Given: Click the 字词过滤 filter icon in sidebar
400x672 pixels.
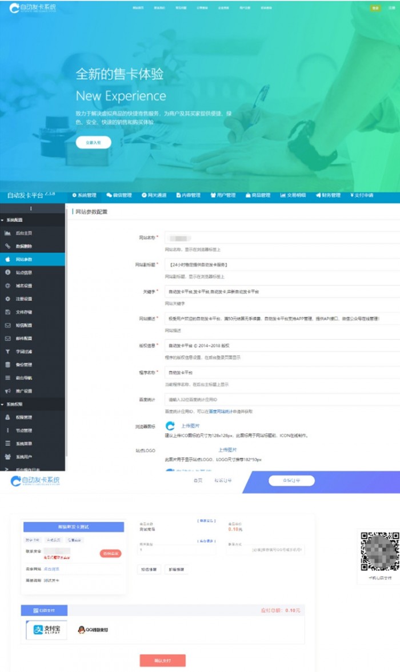Looking at the screenshot, I should pyautogui.click(x=7, y=351).
